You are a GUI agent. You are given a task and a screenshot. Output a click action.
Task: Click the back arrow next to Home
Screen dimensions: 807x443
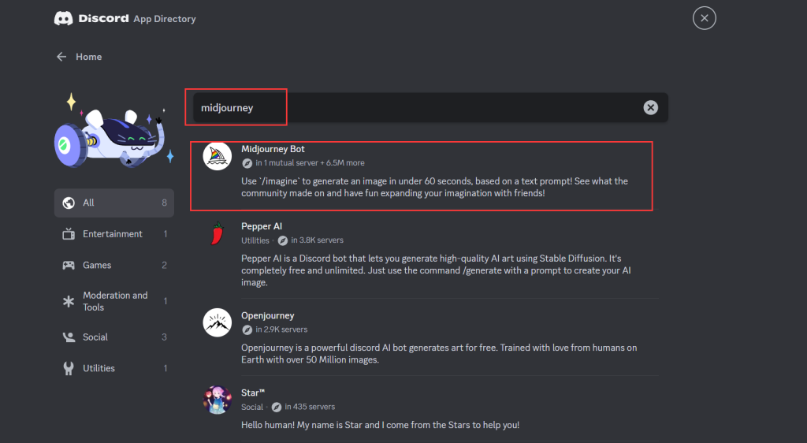click(x=61, y=57)
